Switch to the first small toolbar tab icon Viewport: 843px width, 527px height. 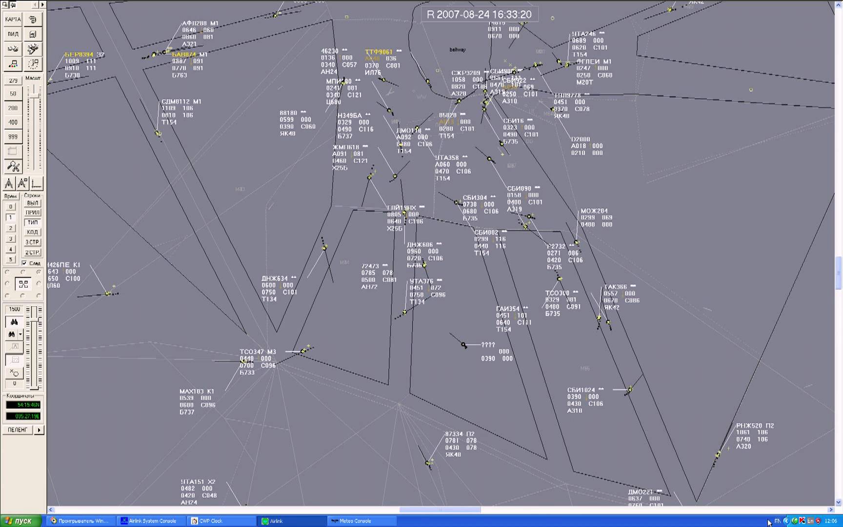(x=5, y=4)
